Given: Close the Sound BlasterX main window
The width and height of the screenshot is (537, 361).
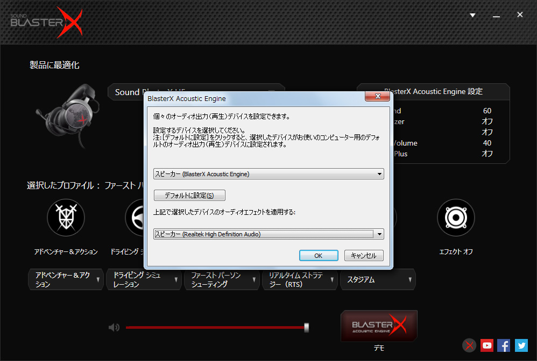Looking at the screenshot, I should 520,15.
